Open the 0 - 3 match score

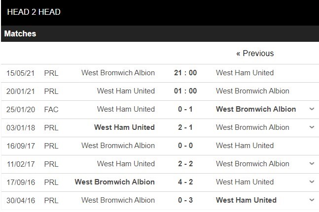[x=185, y=200]
